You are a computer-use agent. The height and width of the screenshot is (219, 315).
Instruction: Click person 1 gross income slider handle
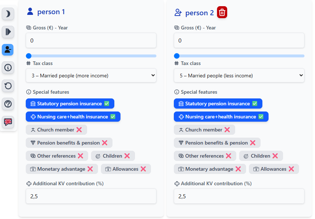tap(29, 56)
